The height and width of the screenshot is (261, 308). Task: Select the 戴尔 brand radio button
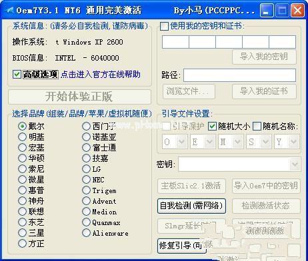pos(22,127)
